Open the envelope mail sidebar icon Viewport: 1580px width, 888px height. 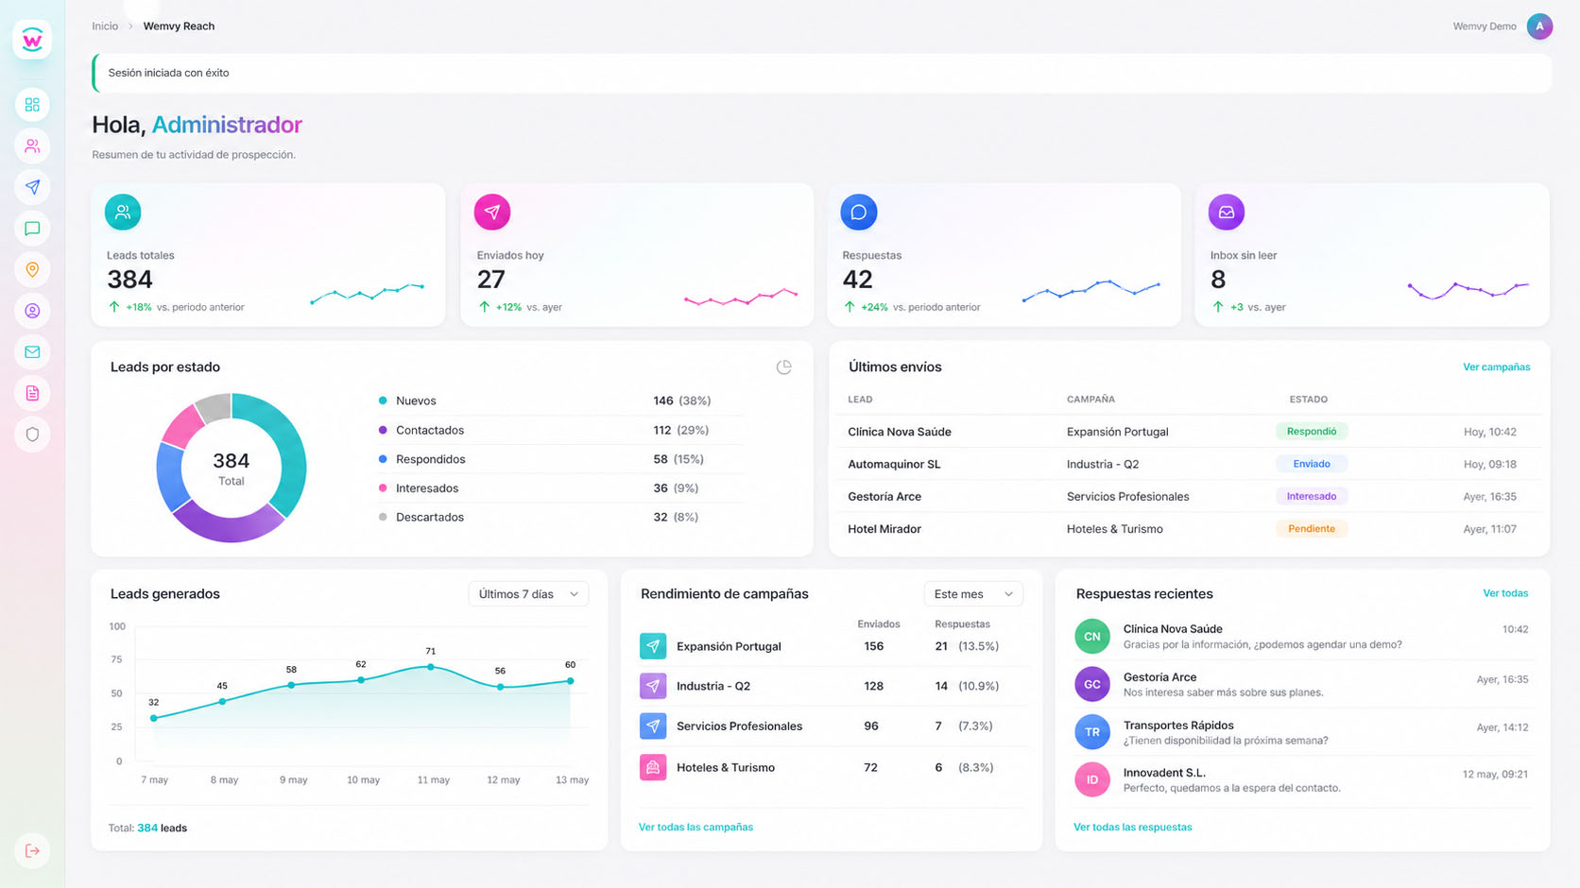[32, 352]
